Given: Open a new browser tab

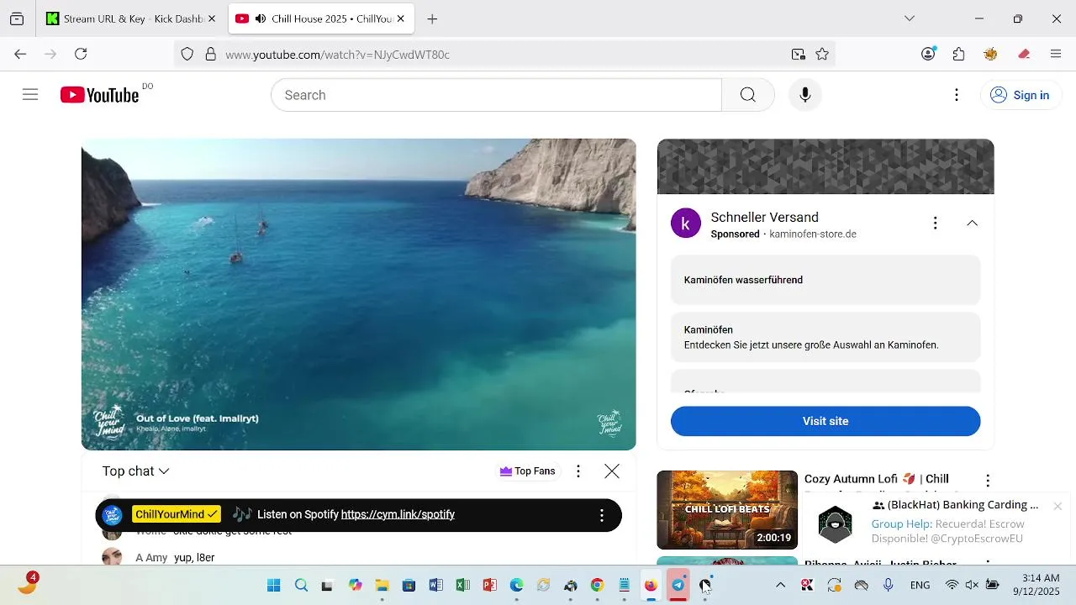Looking at the screenshot, I should (432, 18).
